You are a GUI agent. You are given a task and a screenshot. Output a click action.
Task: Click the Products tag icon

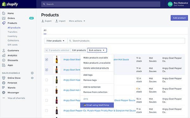tap(4, 23)
